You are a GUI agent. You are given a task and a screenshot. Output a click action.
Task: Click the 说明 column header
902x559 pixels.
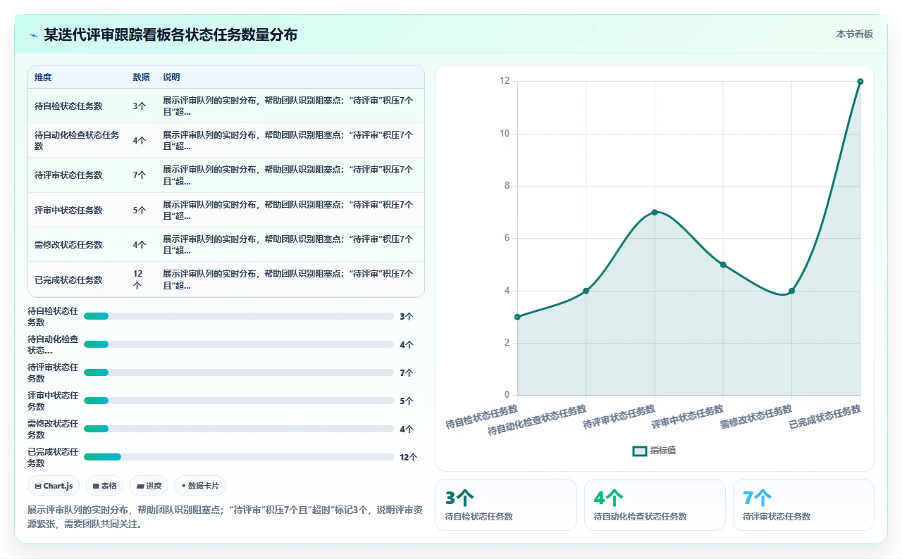click(x=171, y=77)
